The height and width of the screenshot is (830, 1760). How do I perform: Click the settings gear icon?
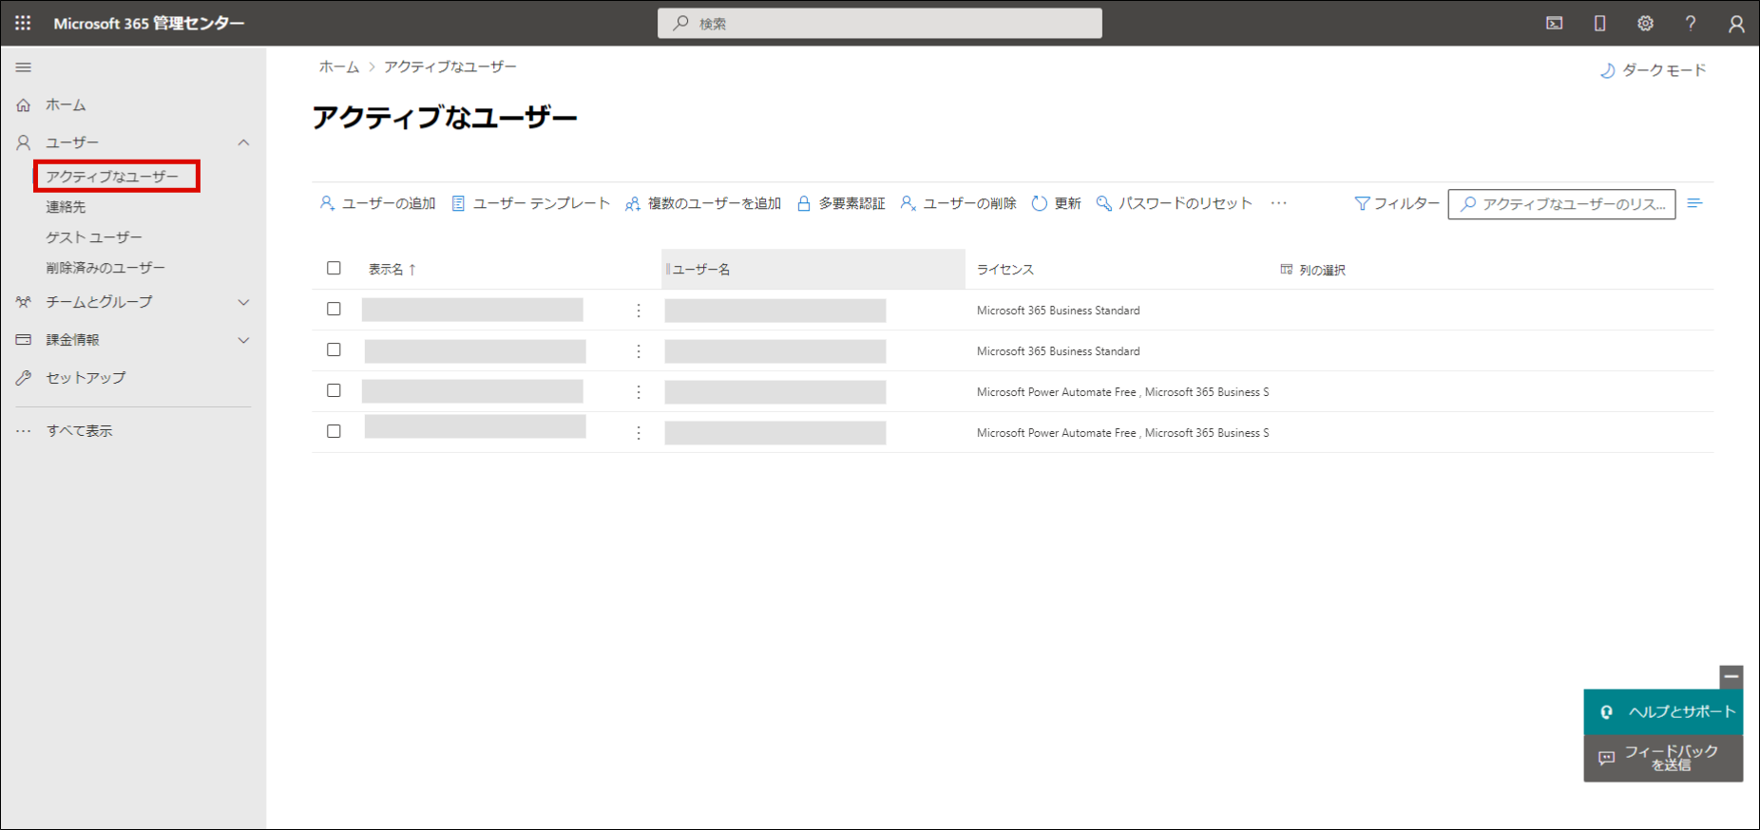pos(1645,24)
